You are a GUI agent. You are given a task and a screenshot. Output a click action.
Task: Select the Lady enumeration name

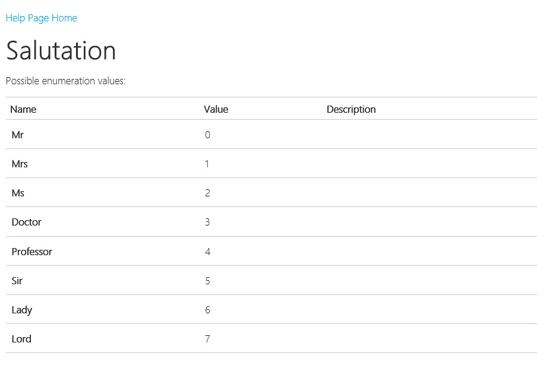(22, 310)
